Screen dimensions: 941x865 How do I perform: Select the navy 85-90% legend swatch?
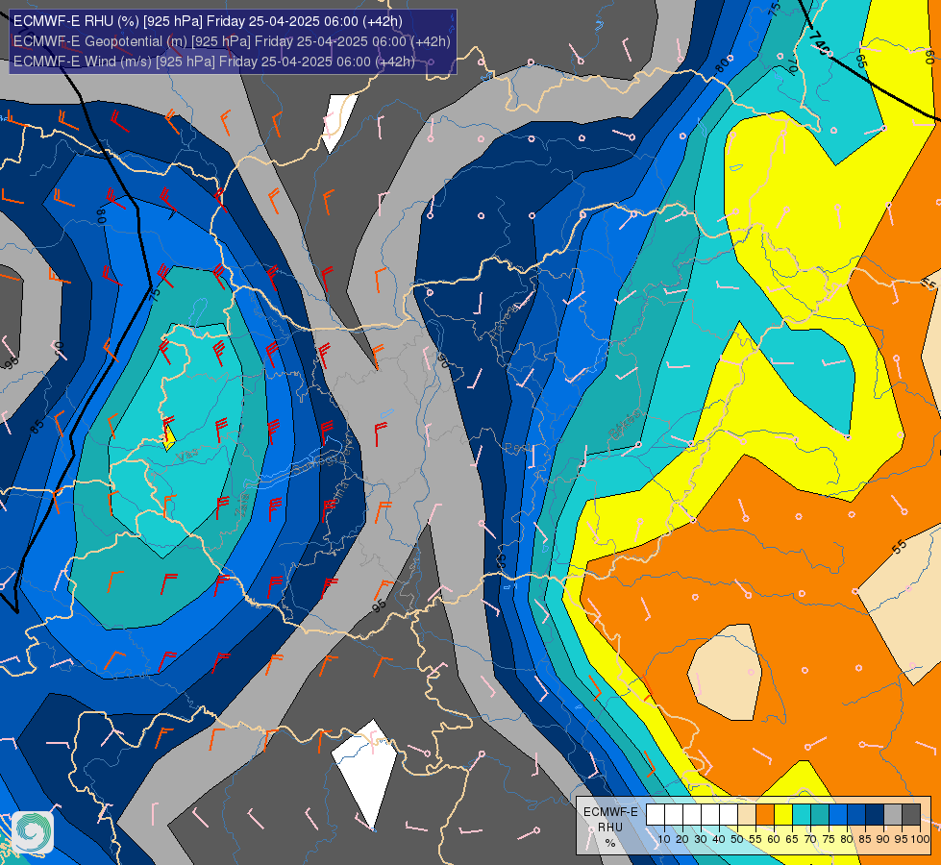pyautogui.click(x=875, y=814)
